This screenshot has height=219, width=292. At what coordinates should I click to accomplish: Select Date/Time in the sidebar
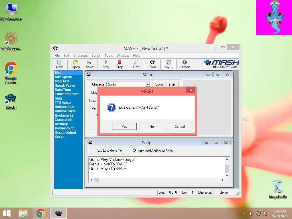point(63,90)
